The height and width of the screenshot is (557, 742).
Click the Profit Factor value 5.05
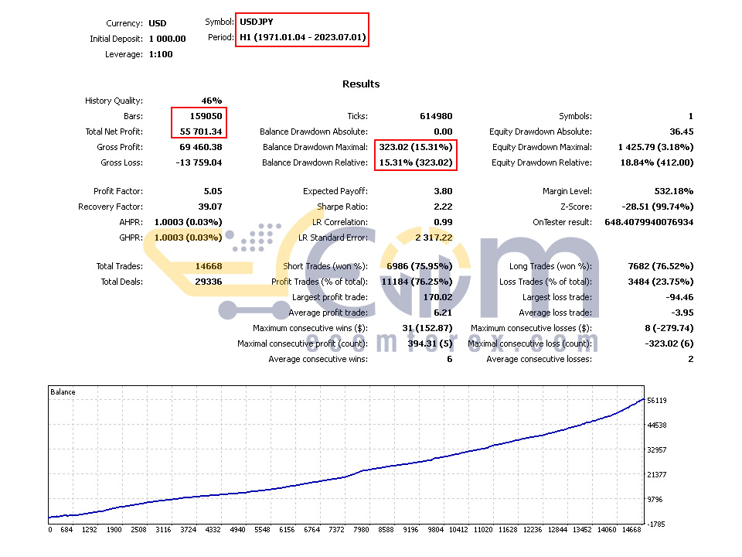(213, 191)
